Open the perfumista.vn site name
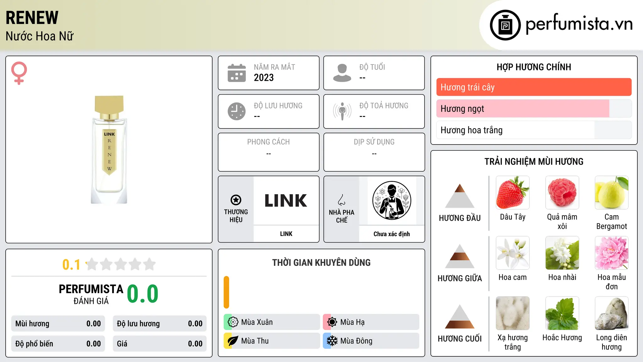Viewport: 643px width, 362px height. pos(579,24)
